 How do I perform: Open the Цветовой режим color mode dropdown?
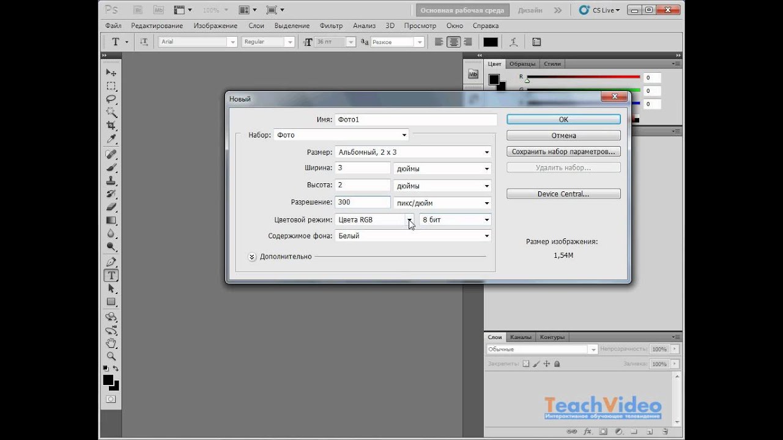pyautogui.click(x=374, y=219)
